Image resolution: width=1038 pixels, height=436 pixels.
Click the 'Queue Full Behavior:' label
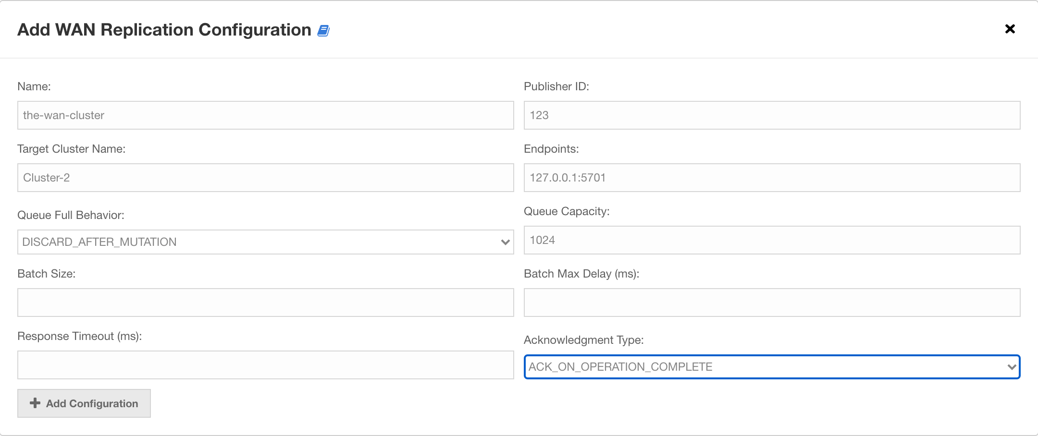coord(71,215)
